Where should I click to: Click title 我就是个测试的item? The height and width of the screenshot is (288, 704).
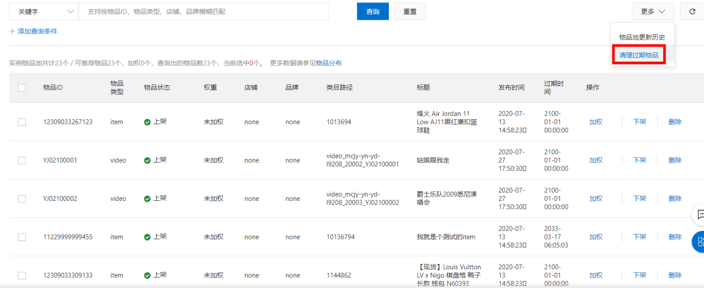[446, 237]
